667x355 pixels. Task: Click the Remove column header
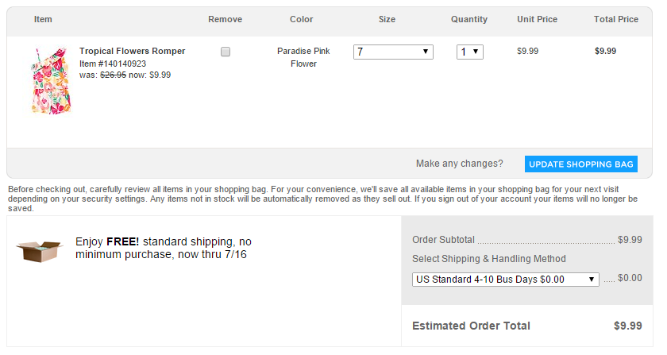point(225,19)
